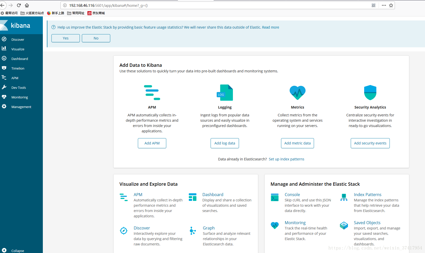Click the Discover compass icon under Visualize and Explore
425x253 pixels.
124,231
